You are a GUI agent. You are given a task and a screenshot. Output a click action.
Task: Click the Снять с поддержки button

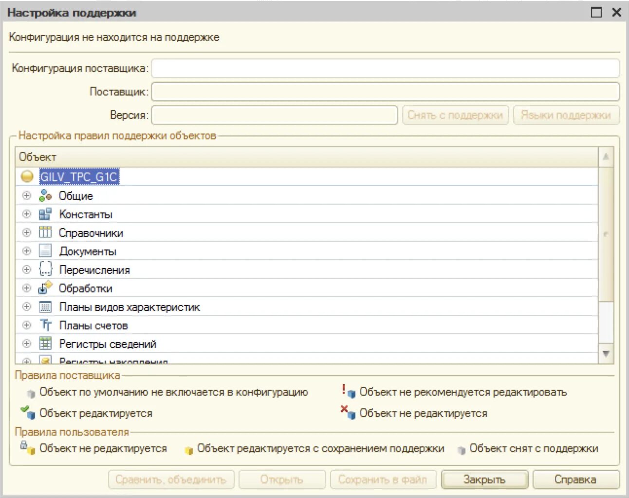coord(455,115)
